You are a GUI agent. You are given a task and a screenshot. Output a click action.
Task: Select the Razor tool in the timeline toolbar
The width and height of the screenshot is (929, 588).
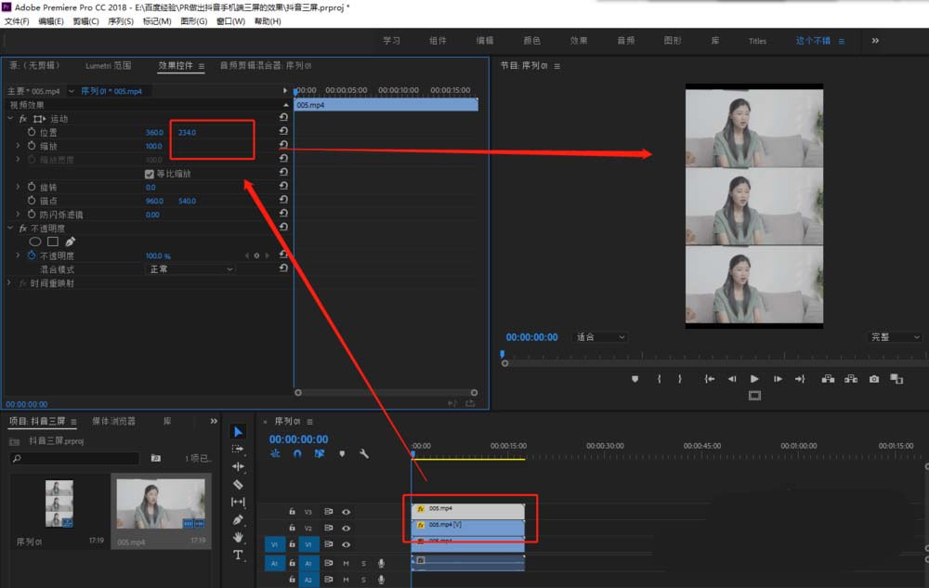point(238,482)
